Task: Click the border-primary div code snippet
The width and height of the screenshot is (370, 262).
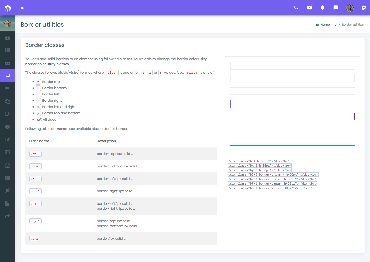Action: pos(273,174)
